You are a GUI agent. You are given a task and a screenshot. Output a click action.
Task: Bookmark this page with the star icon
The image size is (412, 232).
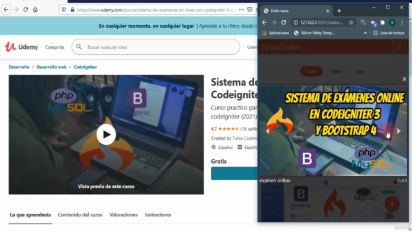point(351,23)
